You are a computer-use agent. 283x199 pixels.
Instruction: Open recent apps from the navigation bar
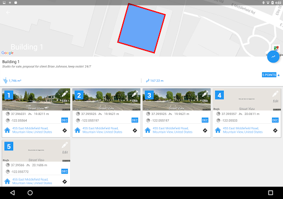[270, 193]
